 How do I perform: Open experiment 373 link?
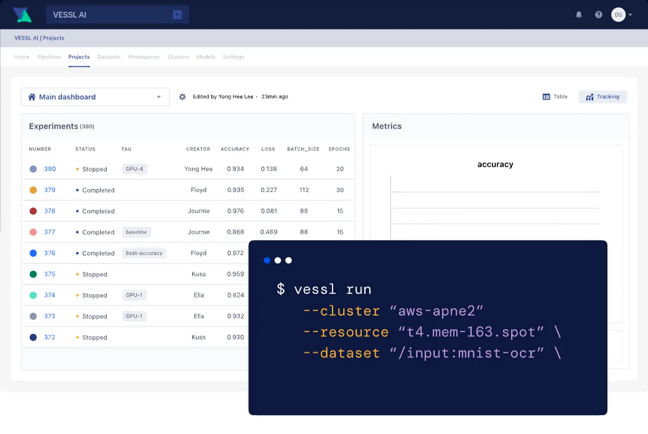(50, 316)
